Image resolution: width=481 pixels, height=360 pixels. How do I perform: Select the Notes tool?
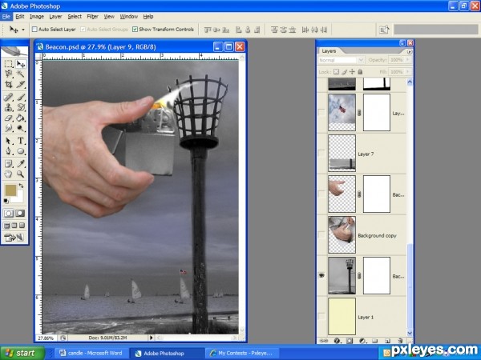(x=9, y=164)
